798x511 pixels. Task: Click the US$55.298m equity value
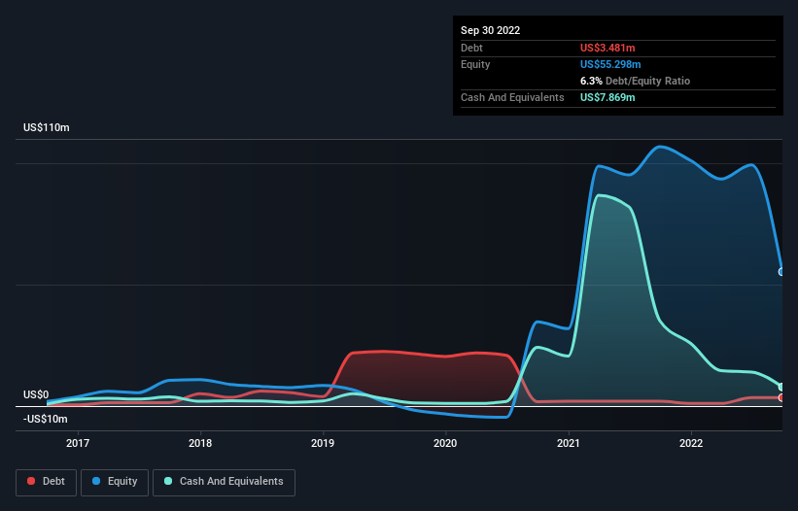tap(610, 64)
